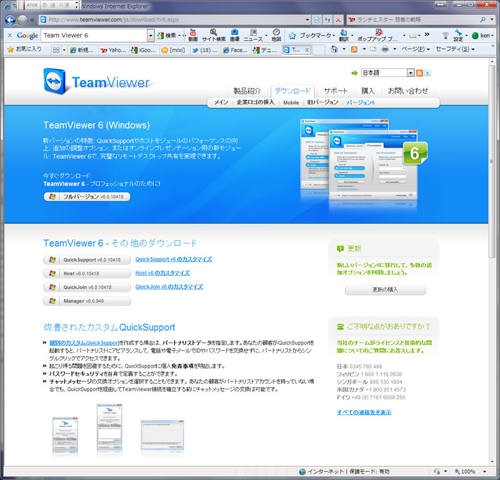Screen dimensions: 500x480
Task: Click the RSS feeds icon in command bar
Action: click(x=354, y=49)
